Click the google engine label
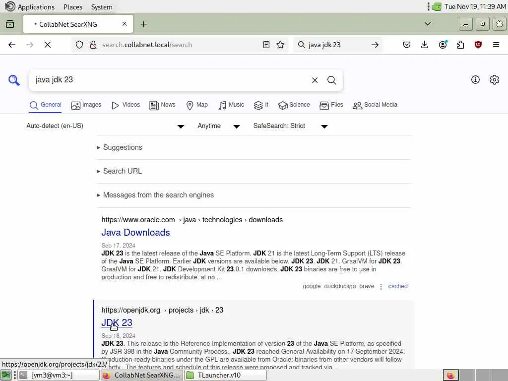 [312, 286]
